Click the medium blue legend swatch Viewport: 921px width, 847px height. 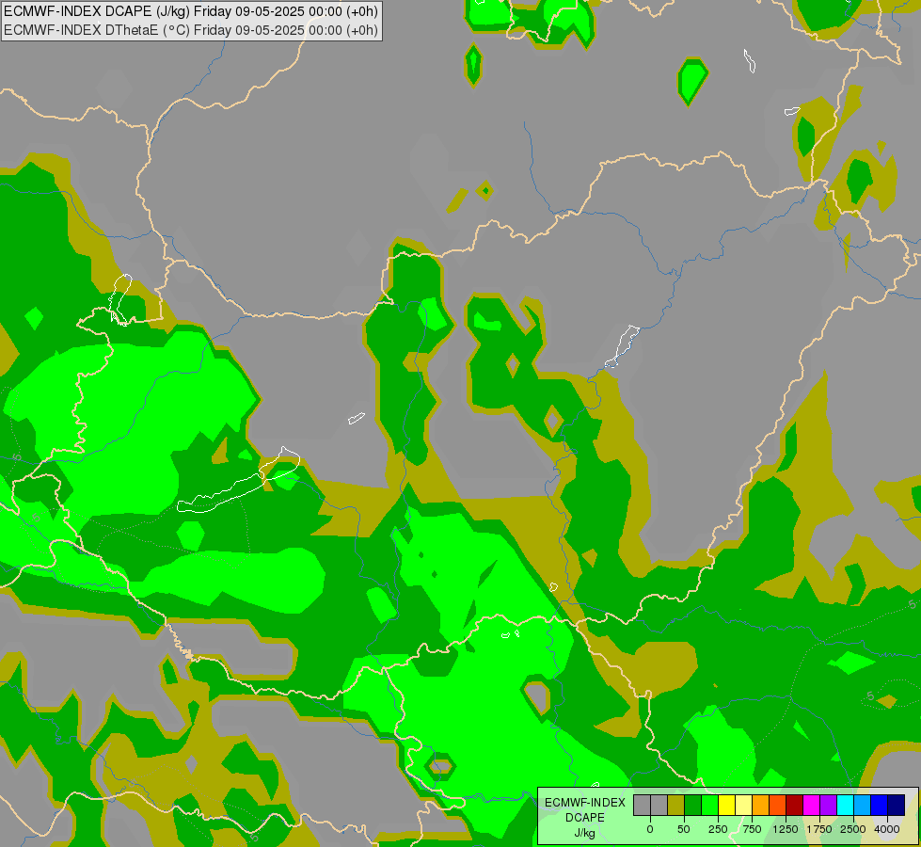click(x=880, y=805)
